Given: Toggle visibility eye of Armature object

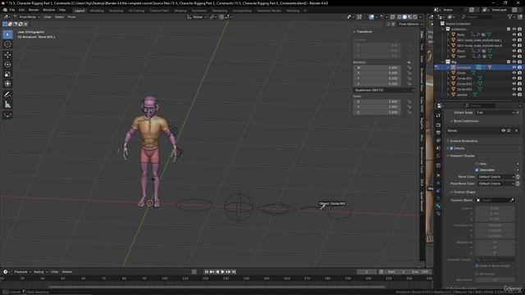Looking at the screenshot, I should 514,67.
